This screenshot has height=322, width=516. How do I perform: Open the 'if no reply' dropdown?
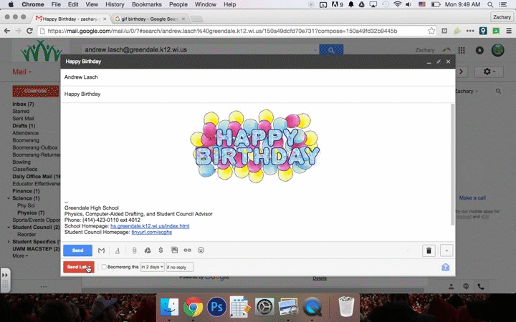point(179,267)
